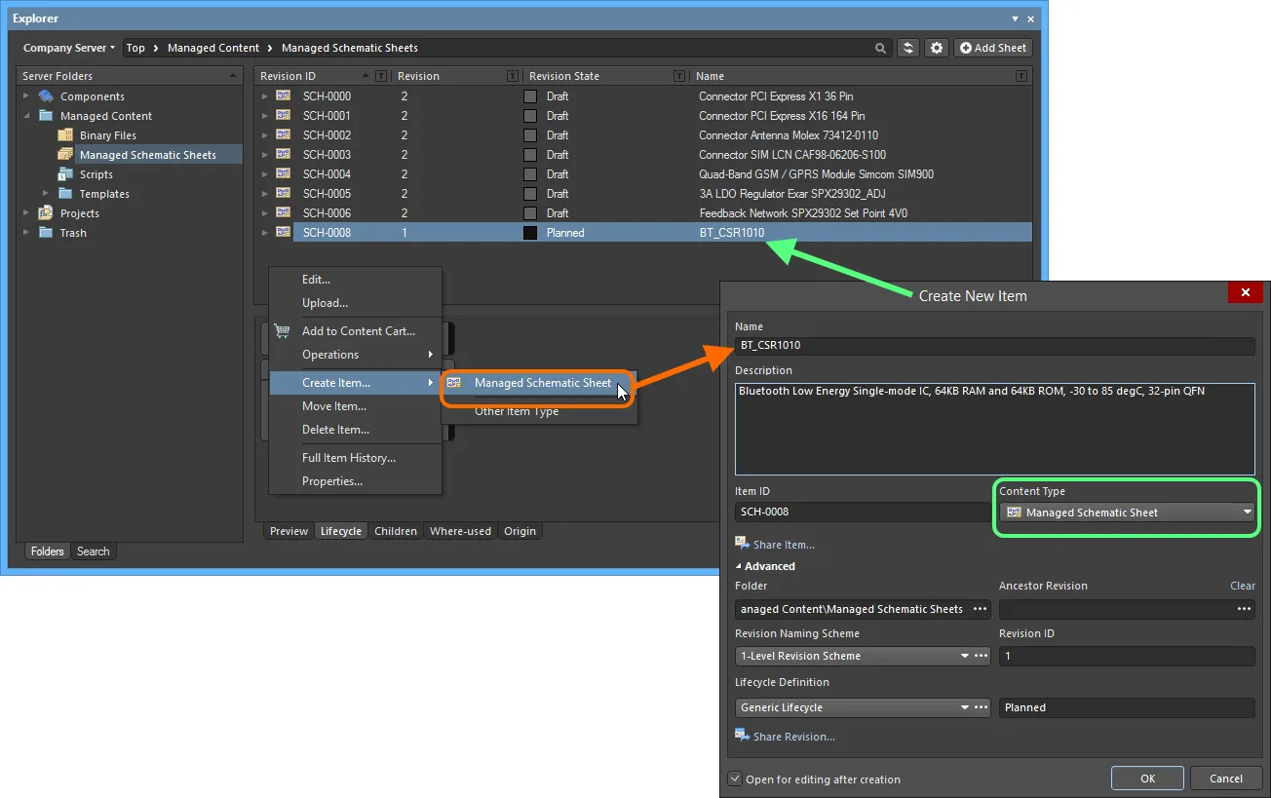Expand the Trash folder node
The height and width of the screenshot is (798, 1271).
[x=26, y=233]
